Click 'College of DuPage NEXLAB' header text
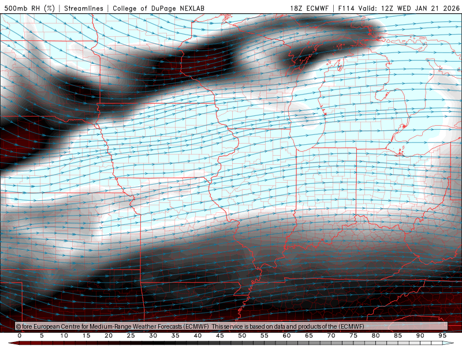 (158, 8)
